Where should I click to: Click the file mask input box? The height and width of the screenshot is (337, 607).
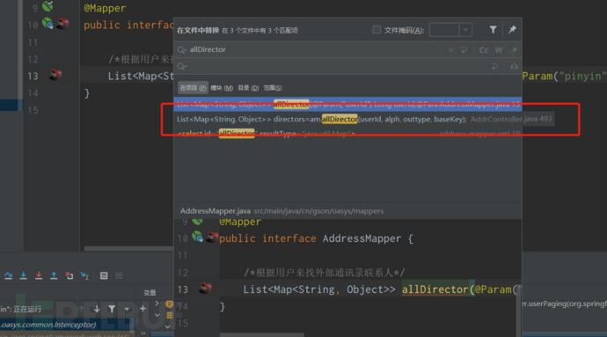pos(444,30)
